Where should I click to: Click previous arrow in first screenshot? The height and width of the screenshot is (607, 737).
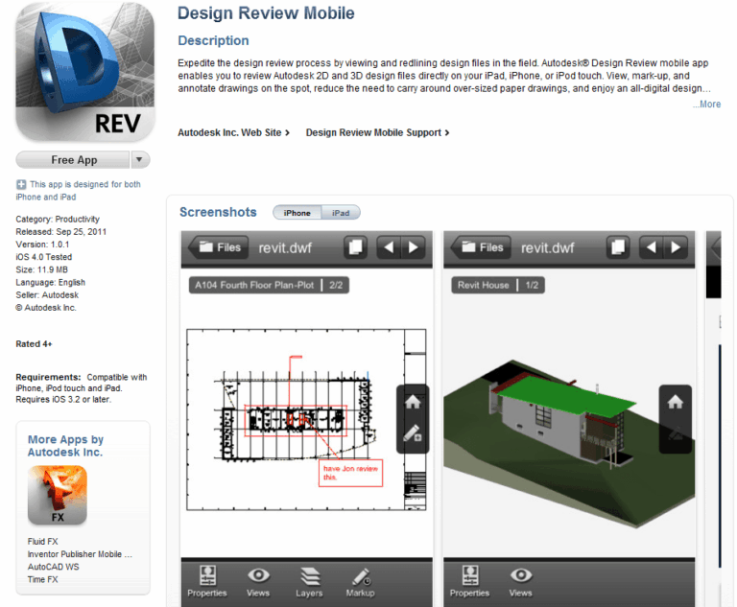tap(389, 247)
